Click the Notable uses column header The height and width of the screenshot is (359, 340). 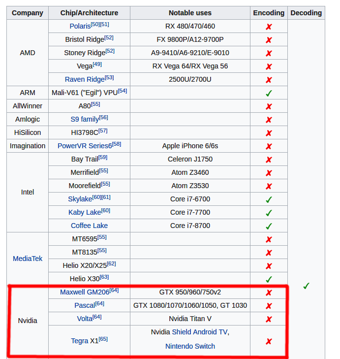point(190,13)
